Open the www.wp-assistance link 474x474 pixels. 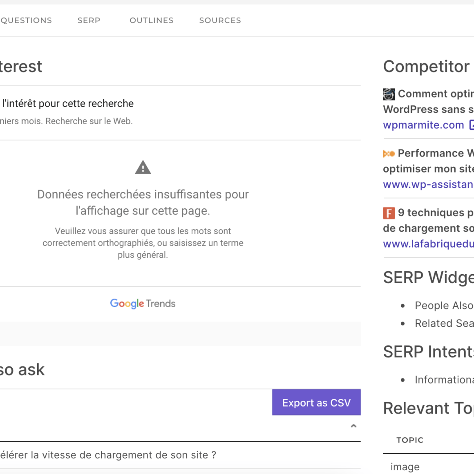(x=428, y=185)
